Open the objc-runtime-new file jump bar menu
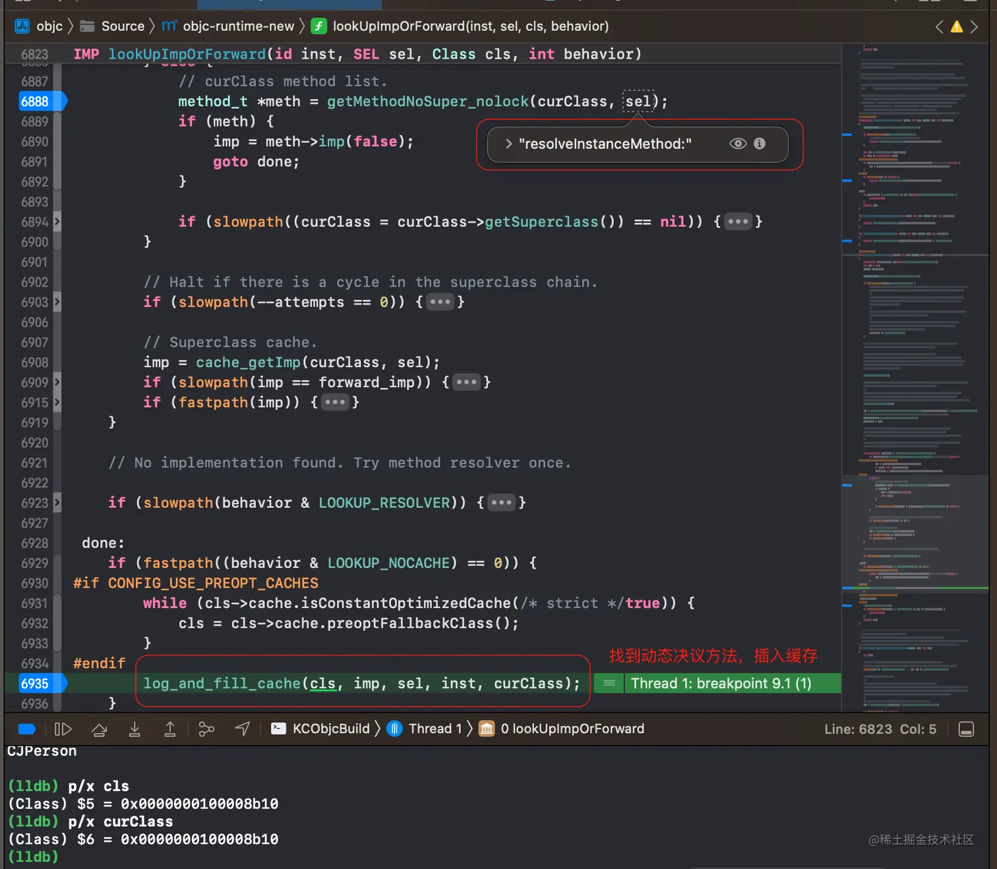 tap(238, 26)
